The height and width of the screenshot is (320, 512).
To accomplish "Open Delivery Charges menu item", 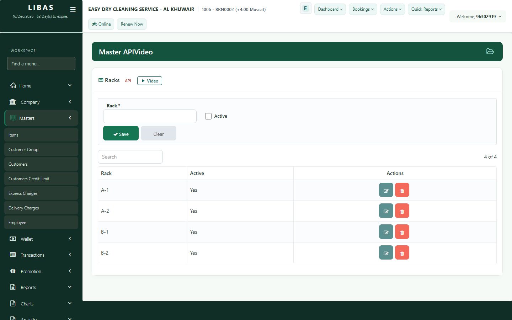I will coord(41,208).
